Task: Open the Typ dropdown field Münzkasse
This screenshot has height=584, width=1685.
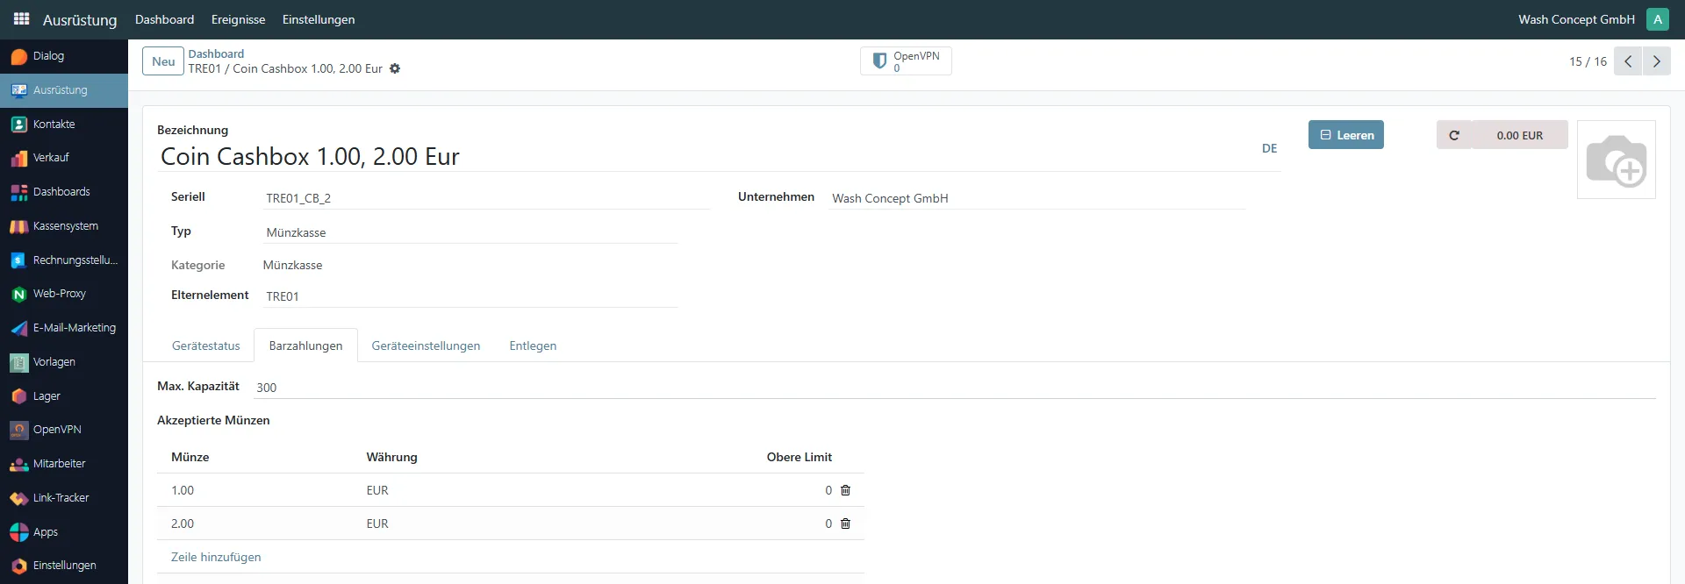Action: tap(470, 232)
